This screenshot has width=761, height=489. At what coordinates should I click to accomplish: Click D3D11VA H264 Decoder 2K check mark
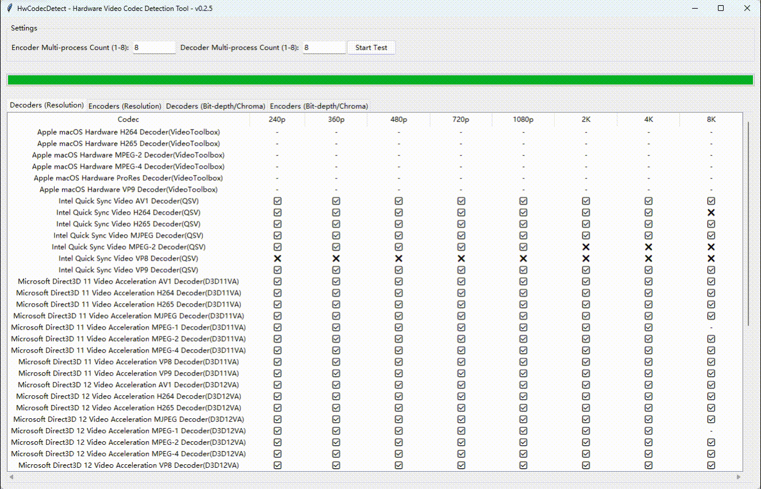click(586, 293)
